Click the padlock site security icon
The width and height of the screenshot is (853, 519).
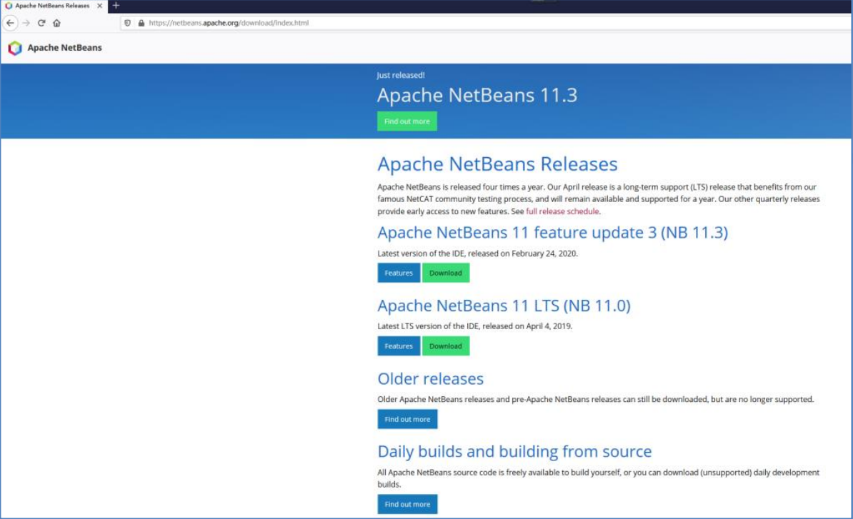coord(141,23)
